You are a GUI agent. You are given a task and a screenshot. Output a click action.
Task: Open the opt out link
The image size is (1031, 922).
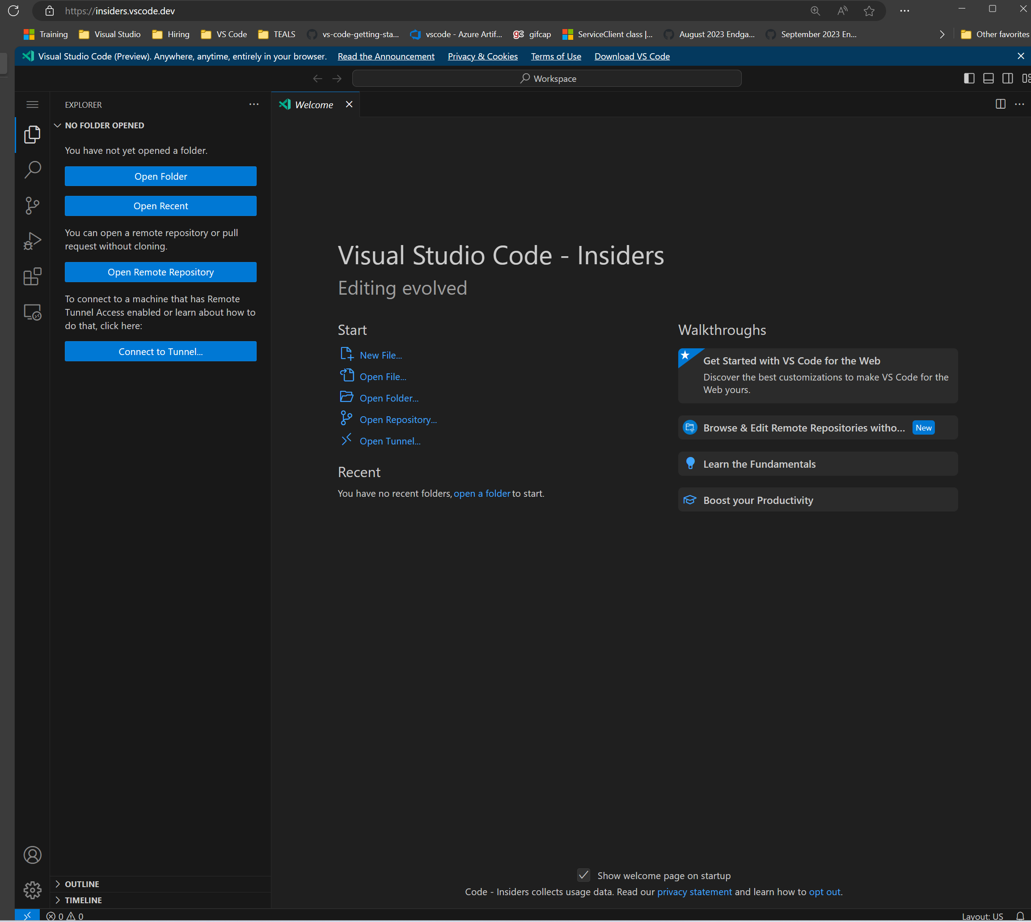coord(824,892)
